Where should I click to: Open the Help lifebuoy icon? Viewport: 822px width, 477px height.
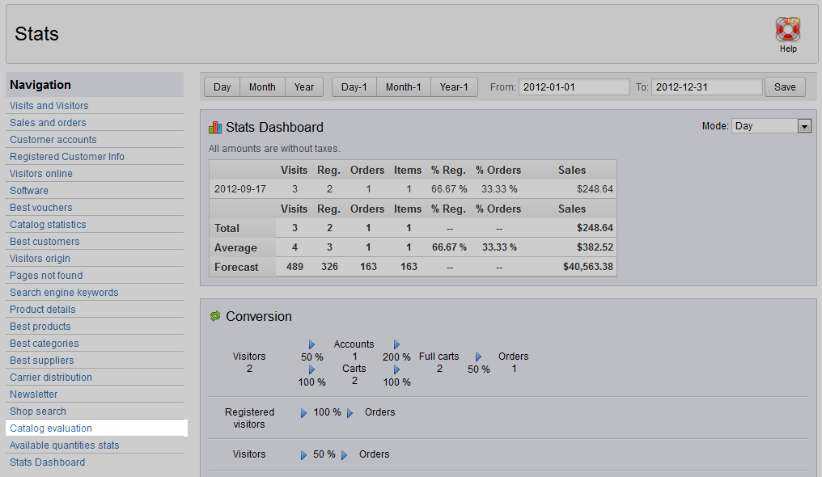click(787, 29)
